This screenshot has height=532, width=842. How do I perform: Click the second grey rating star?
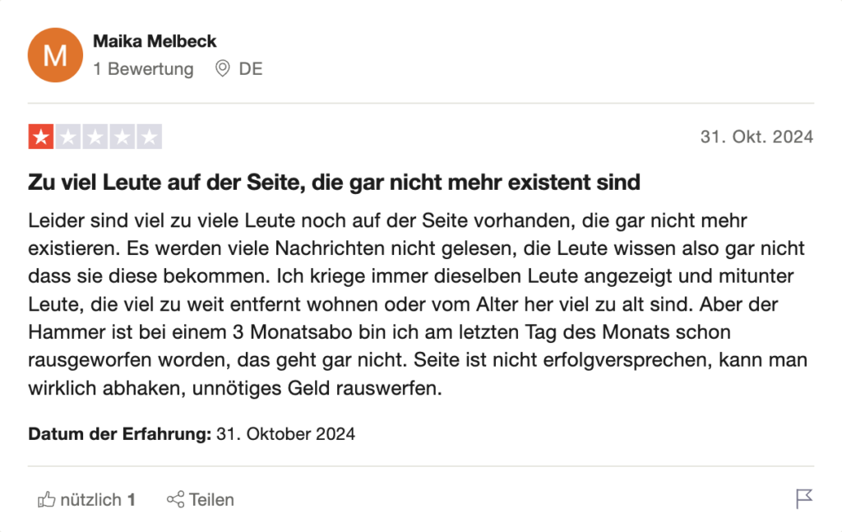click(68, 136)
